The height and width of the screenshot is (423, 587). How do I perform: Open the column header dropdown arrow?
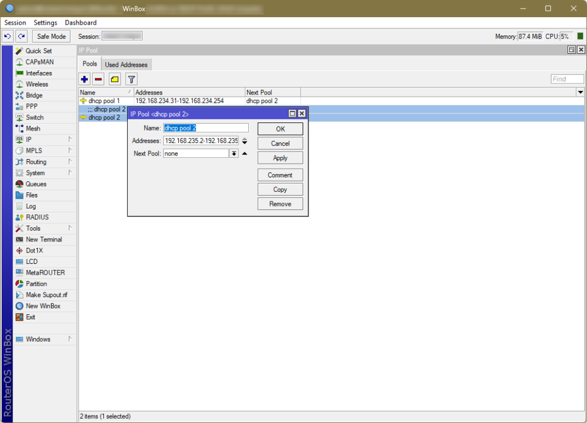point(580,92)
